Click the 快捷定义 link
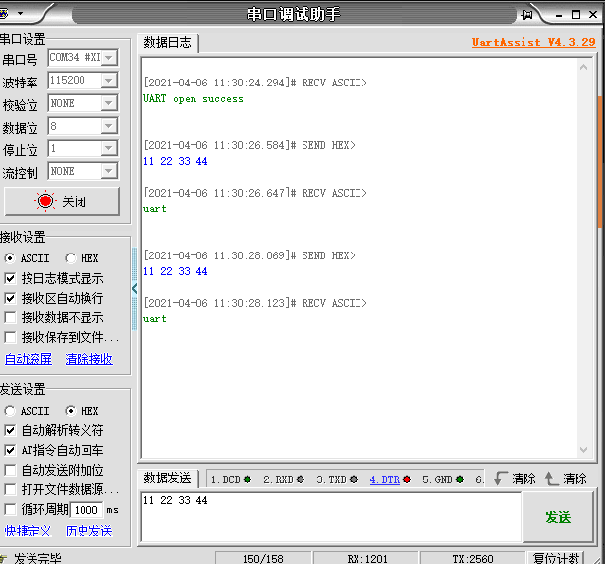Screen dimensions: 605x564 coord(28,531)
